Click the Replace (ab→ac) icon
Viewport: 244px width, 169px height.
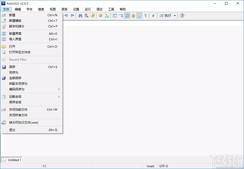[86, 15]
